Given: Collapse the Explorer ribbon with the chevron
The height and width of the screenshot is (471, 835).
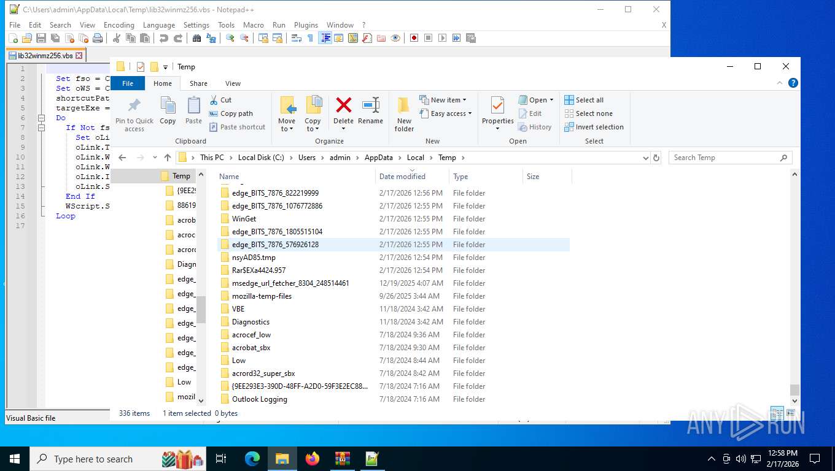Looking at the screenshot, I should (780, 83).
